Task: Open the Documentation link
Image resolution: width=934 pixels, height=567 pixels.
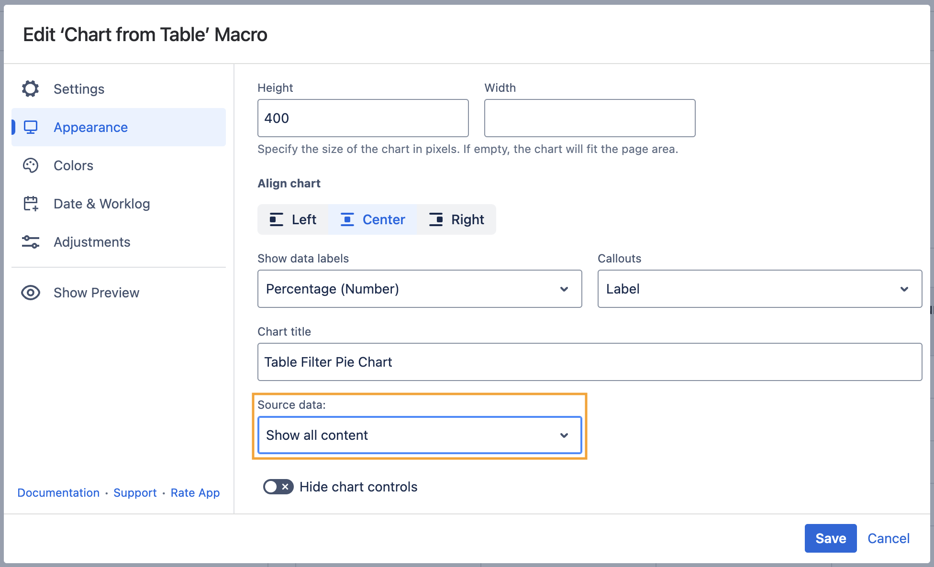Action: click(58, 492)
